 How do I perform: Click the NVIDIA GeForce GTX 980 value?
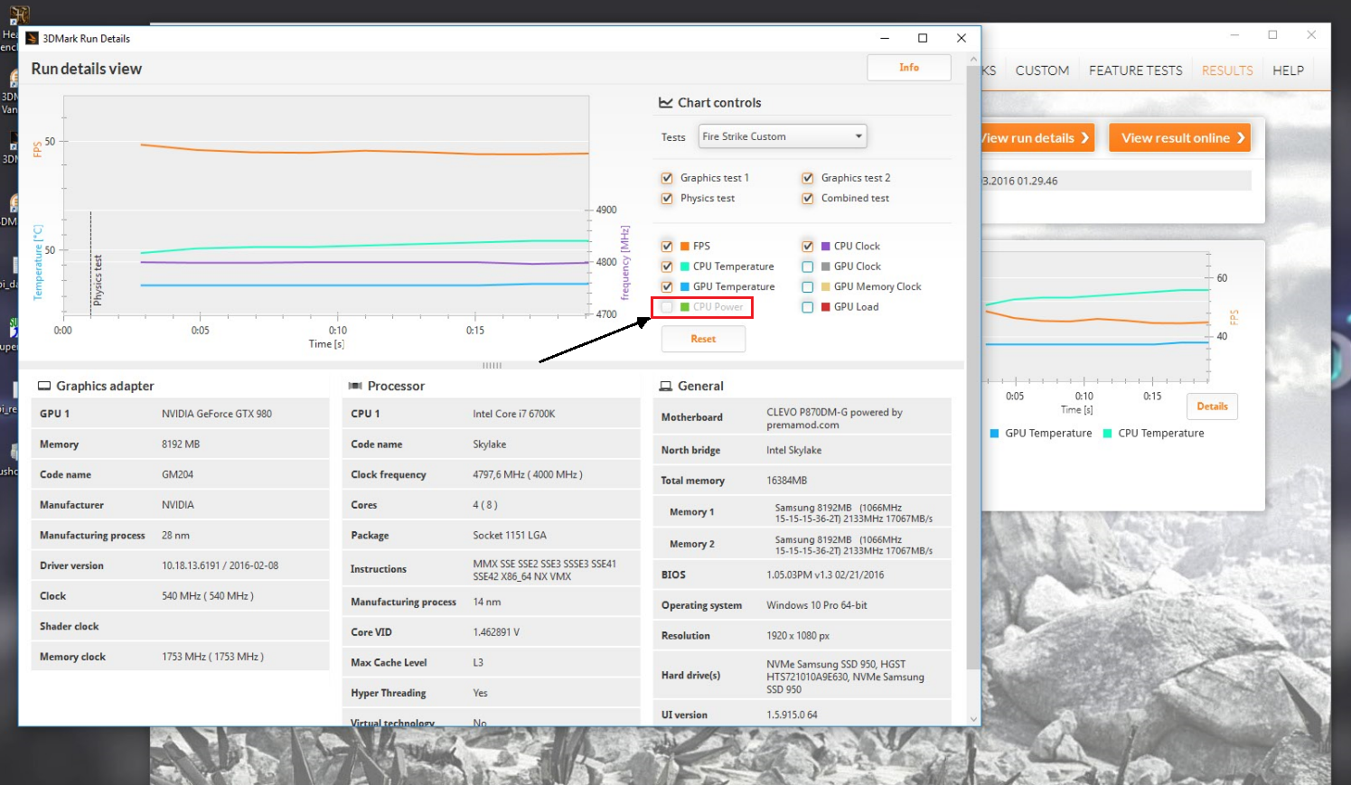[217, 414]
